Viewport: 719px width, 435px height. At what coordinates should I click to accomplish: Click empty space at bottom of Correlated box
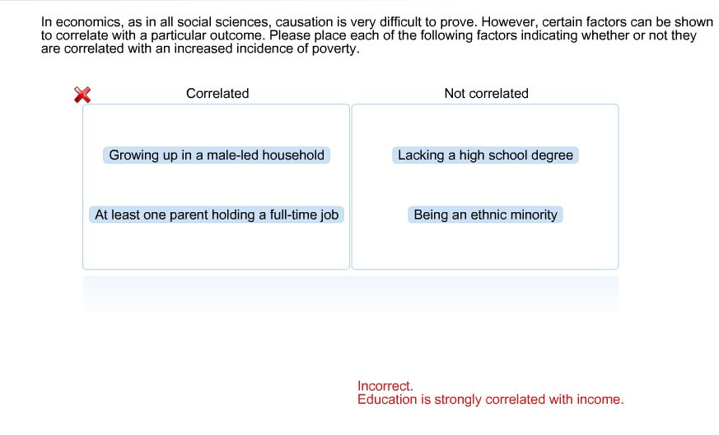217,249
